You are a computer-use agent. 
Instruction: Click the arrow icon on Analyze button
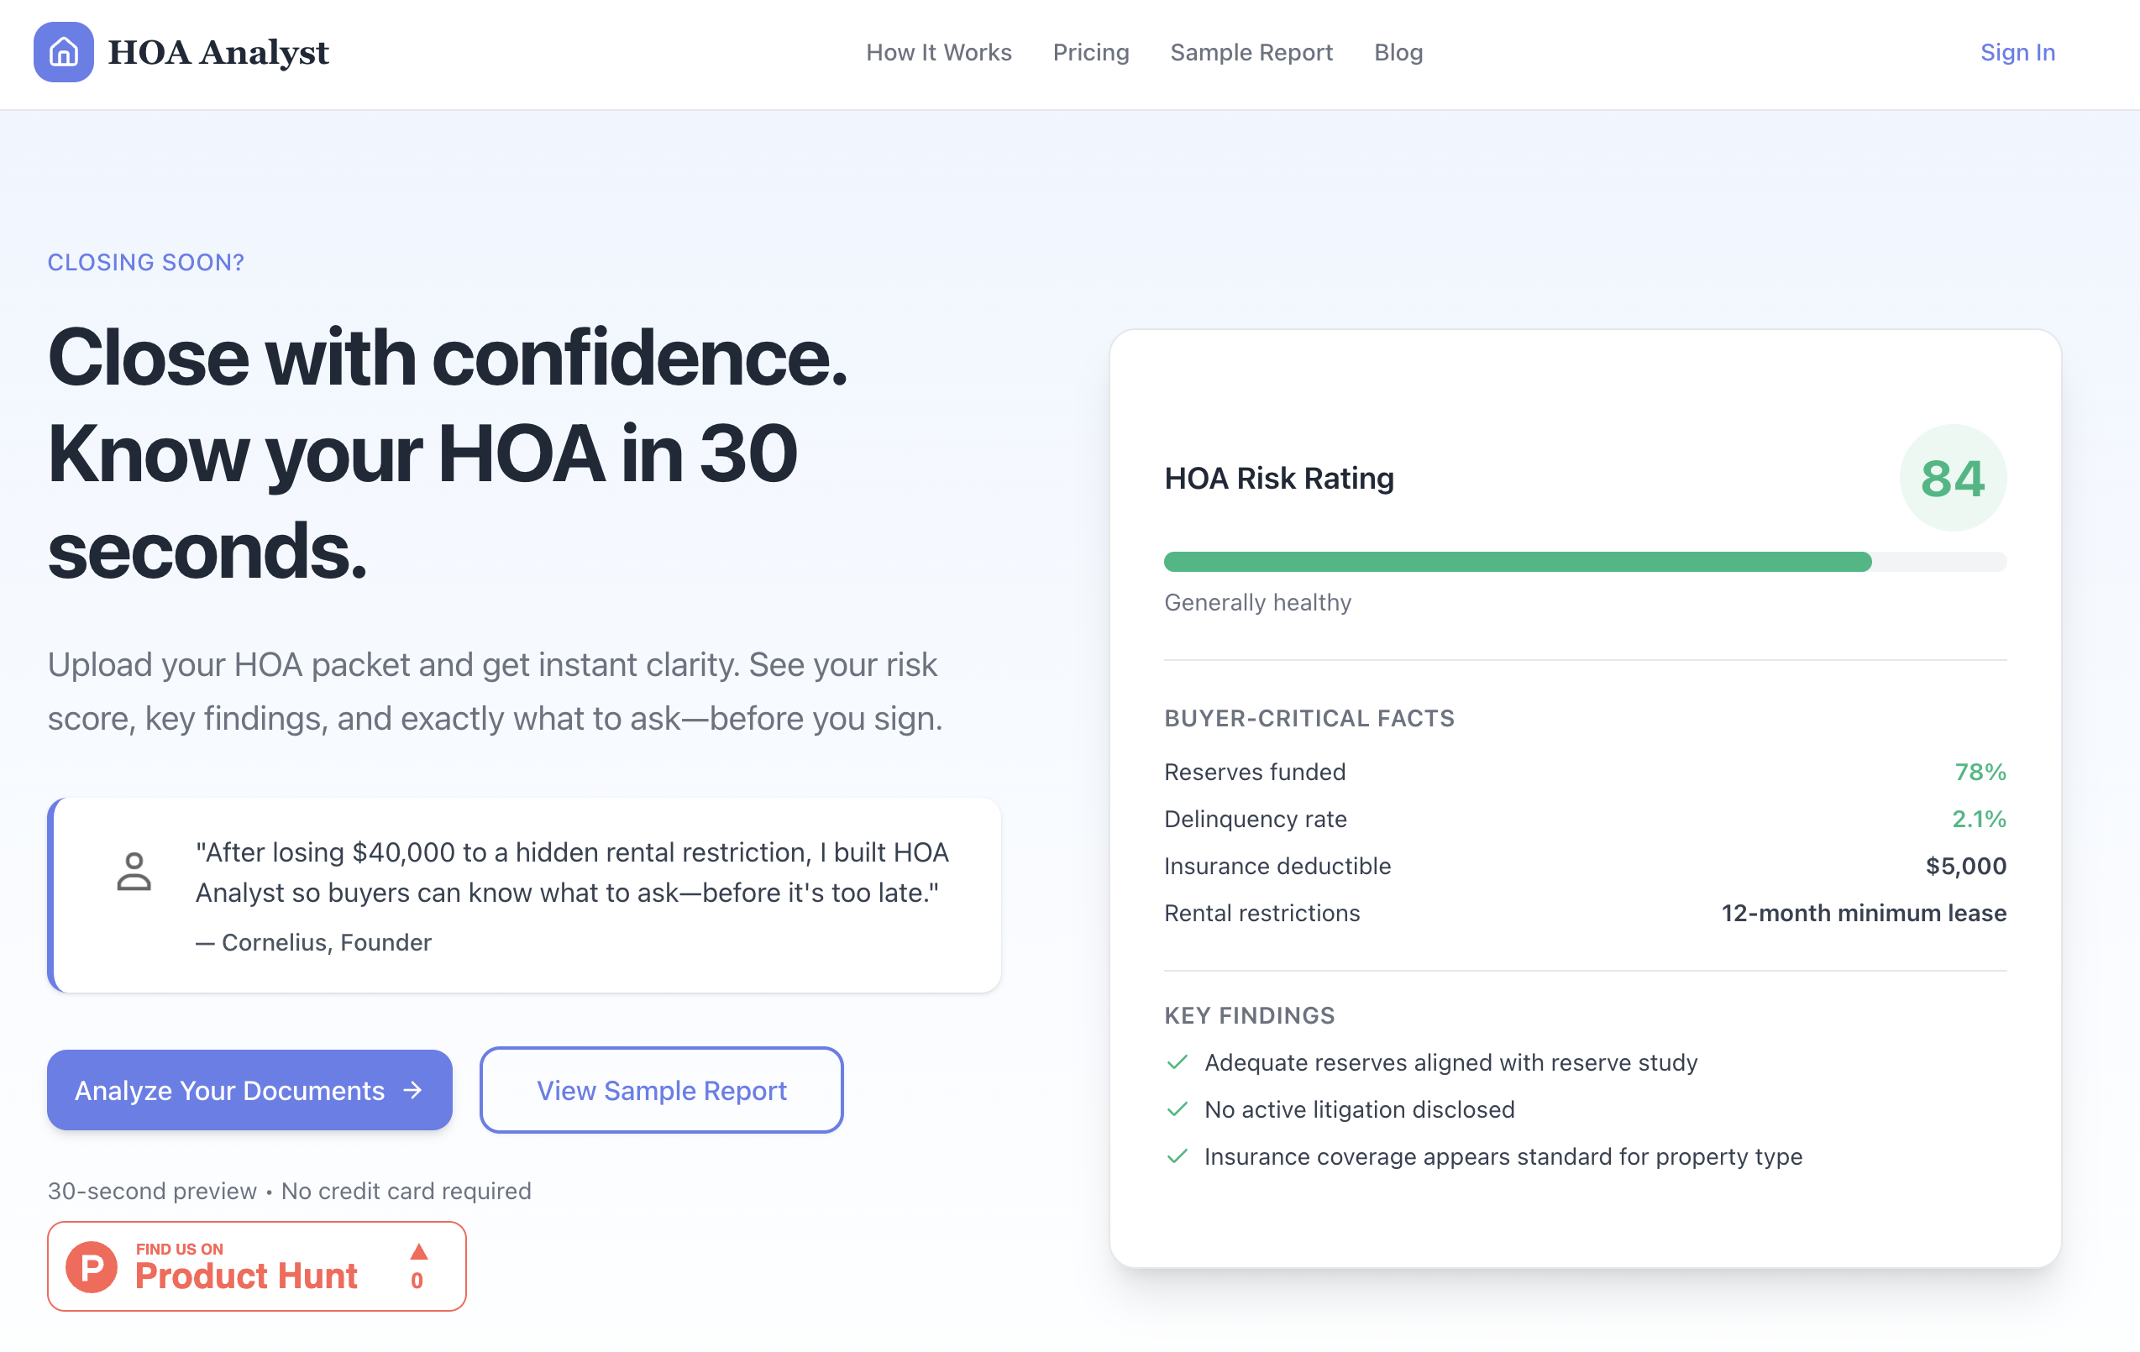click(x=412, y=1090)
